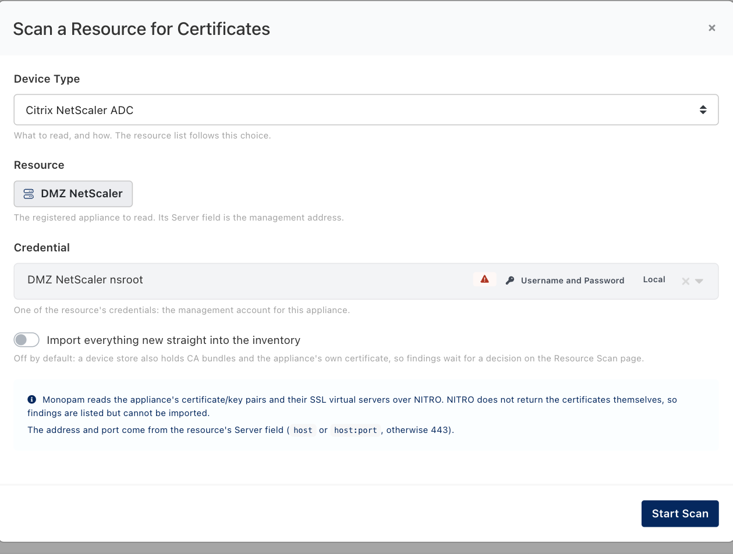
Task: Click the 'Resource' field label
Action: (39, 165)
